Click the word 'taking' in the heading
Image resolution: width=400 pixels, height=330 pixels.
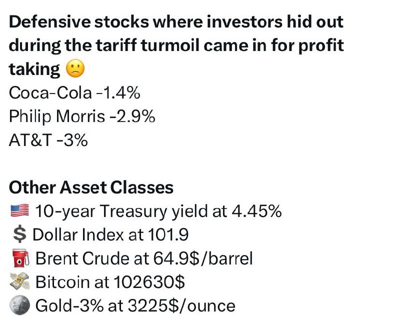34,69
